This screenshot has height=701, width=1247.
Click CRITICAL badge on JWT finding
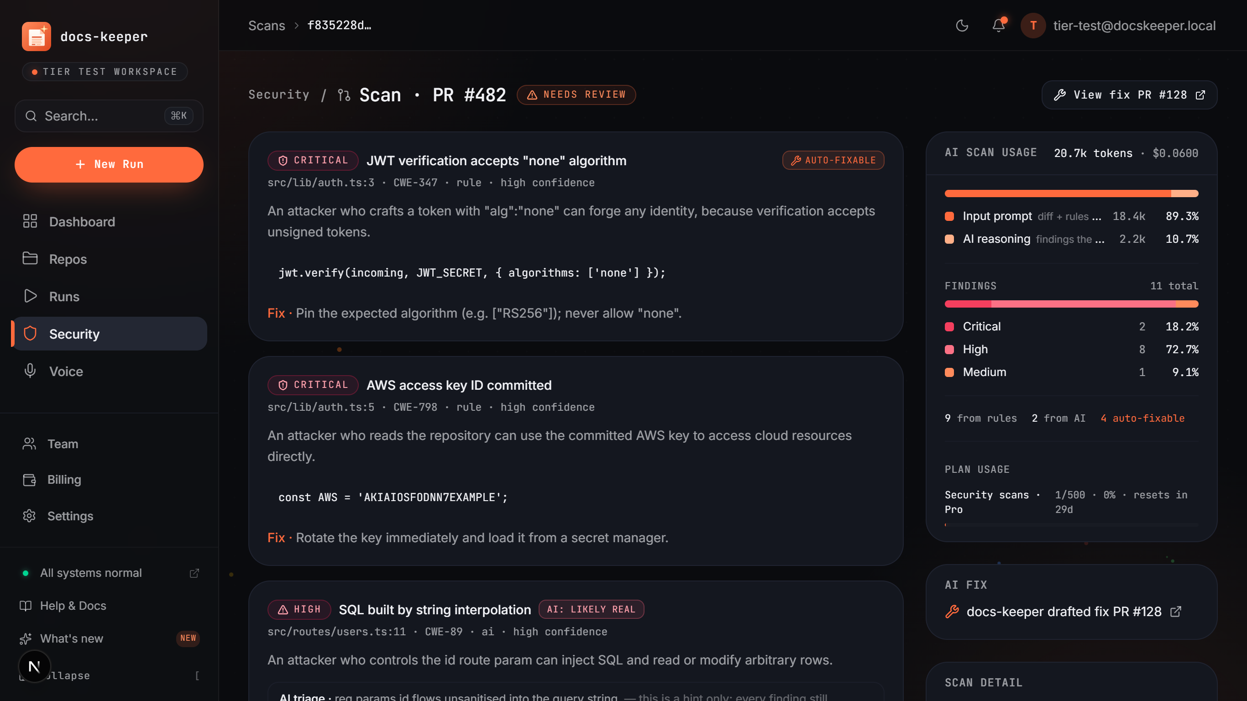point(313,161)
